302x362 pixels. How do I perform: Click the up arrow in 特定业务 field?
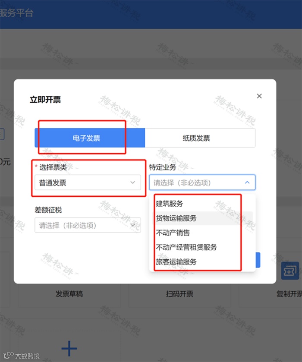(x=247, y=183)
